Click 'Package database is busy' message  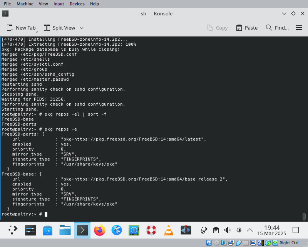[61, 49]
